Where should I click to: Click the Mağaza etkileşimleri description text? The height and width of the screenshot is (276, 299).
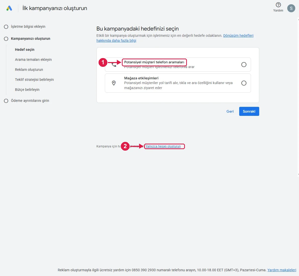coord(178,85)
